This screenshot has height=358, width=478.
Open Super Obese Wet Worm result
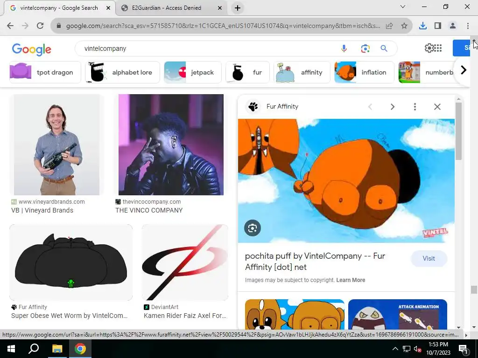pos(69,316)
